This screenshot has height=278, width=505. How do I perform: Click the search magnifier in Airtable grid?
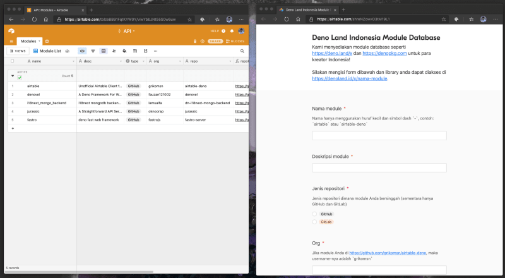pos(242,51)
